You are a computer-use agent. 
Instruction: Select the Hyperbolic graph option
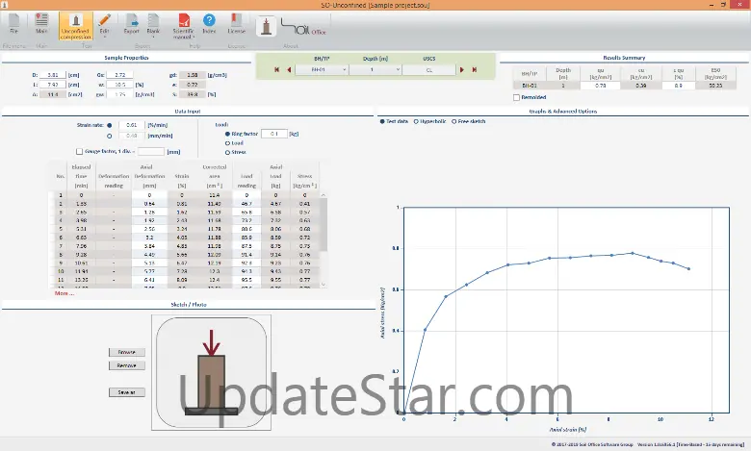coord(416,121)
